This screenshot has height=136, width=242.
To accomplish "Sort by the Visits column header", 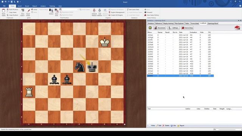I will (202, 32).
